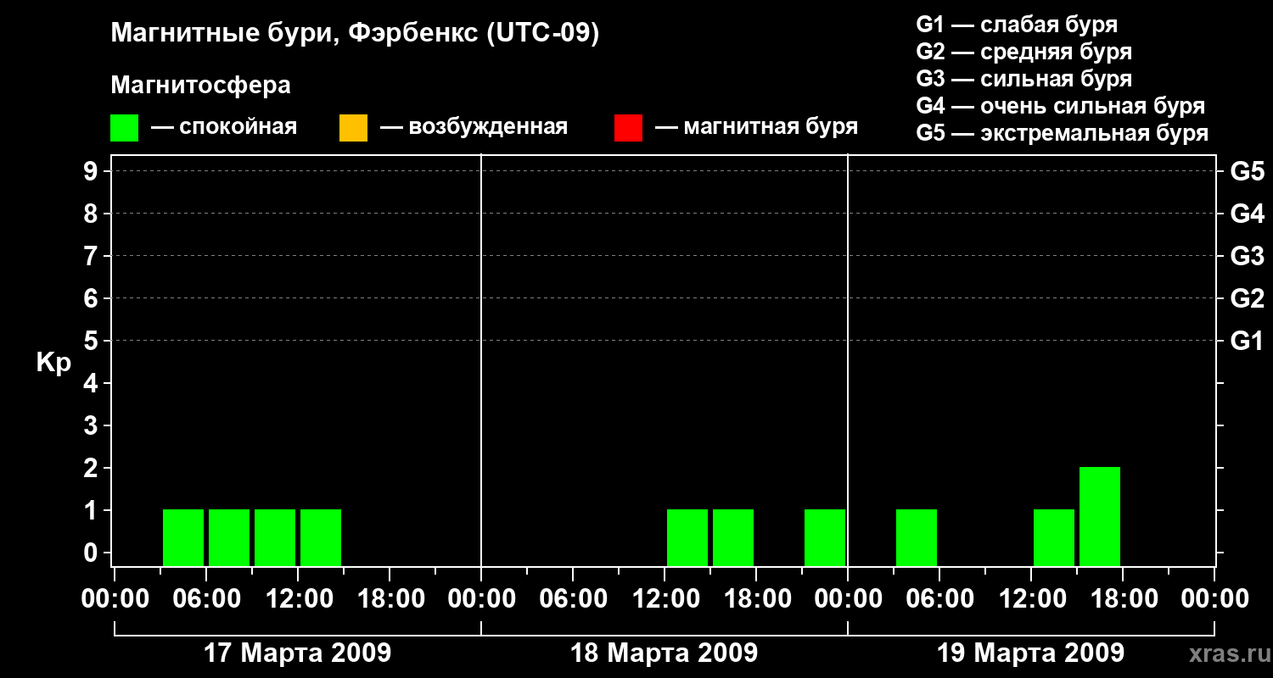Click the xras.ru watermark link

pyautogui.click(x=1225, y=653)
